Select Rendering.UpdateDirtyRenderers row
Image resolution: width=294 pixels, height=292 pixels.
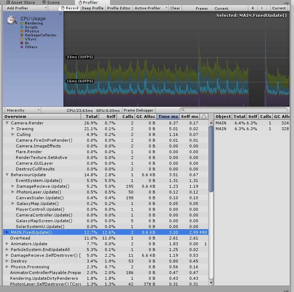tap(105, 278)
